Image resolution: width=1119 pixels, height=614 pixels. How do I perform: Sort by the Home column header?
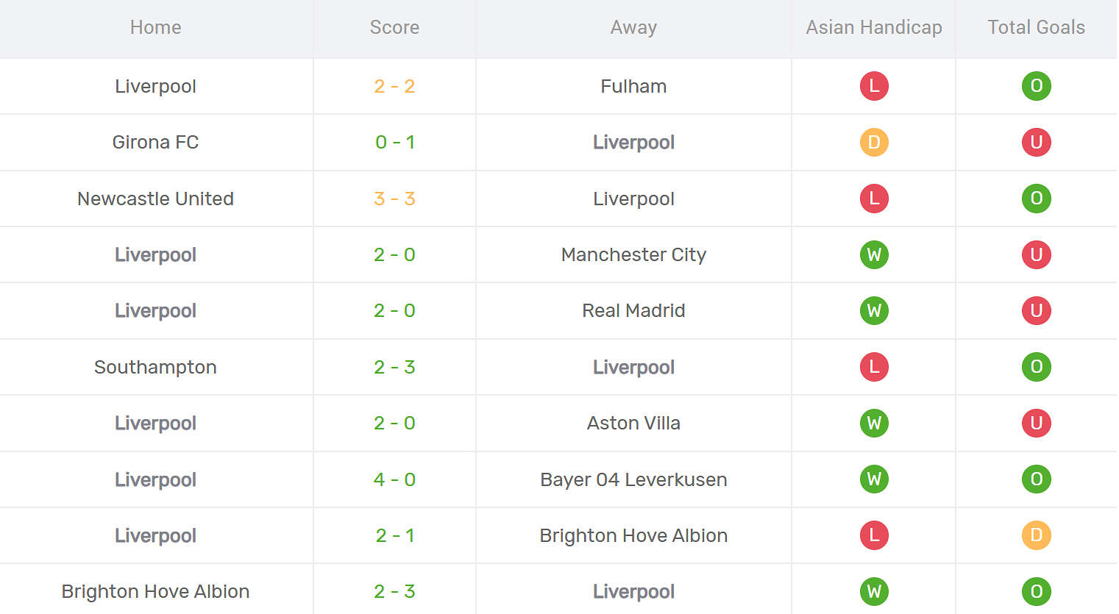(155, 27)
